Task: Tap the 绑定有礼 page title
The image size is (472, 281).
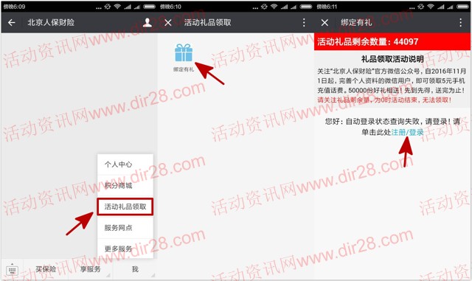Action: click(x=356, y=22)
